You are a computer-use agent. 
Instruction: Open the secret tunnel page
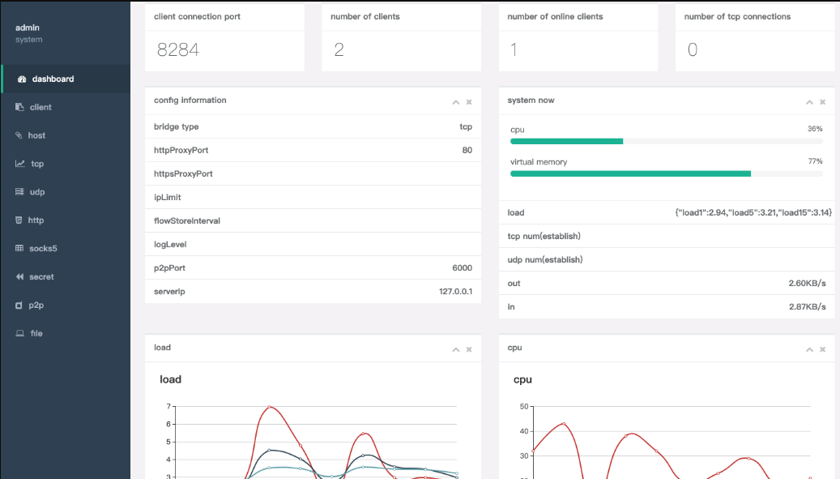[66, 276]
